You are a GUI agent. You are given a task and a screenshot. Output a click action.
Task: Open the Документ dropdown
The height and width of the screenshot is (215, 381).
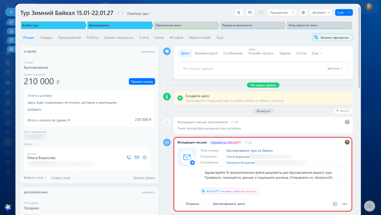coord(321,12)
